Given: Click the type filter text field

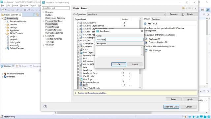Looking at the screenshot, I should click(x=56, y=8).
